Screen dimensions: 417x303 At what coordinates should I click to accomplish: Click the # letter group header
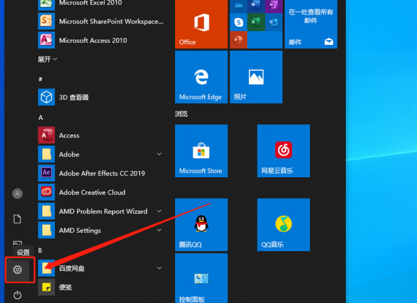(40, 79)
